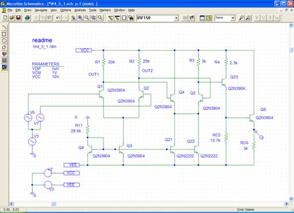This screenshot has width=294, height=213.
Task: Select the Insert Picture tool
Action: point(4,67)
